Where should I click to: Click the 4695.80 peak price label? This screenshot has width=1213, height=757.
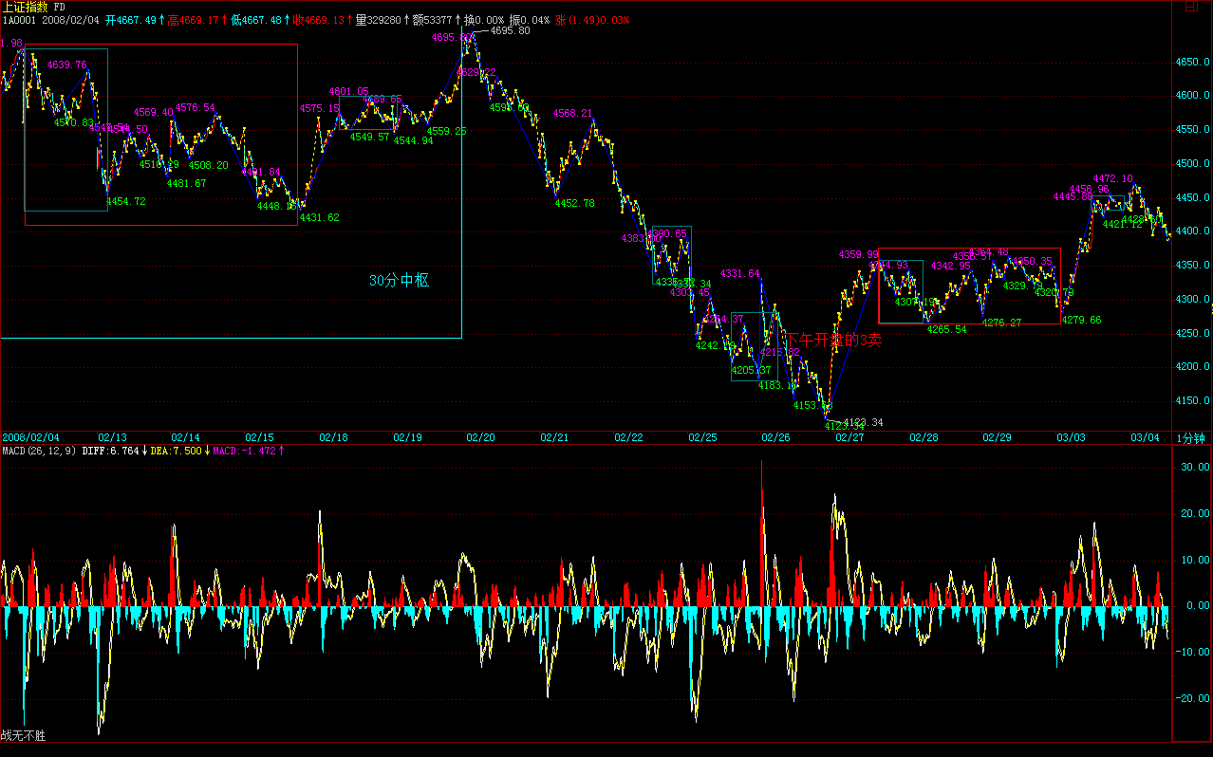click(x=510, y=31)
